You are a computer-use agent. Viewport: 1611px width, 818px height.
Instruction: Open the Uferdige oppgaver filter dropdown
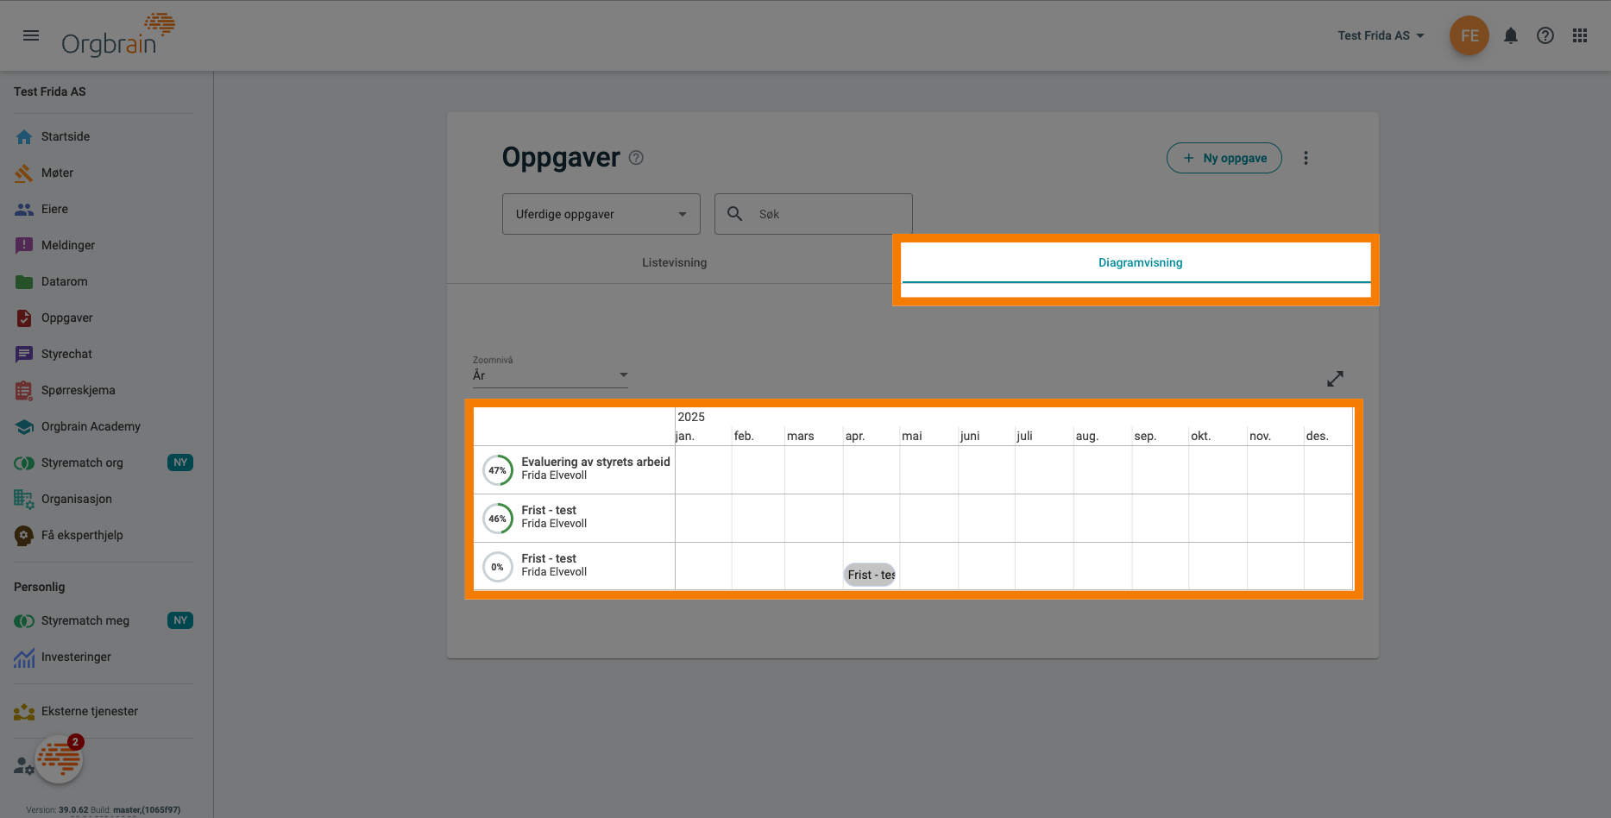[x=601, y=214]
